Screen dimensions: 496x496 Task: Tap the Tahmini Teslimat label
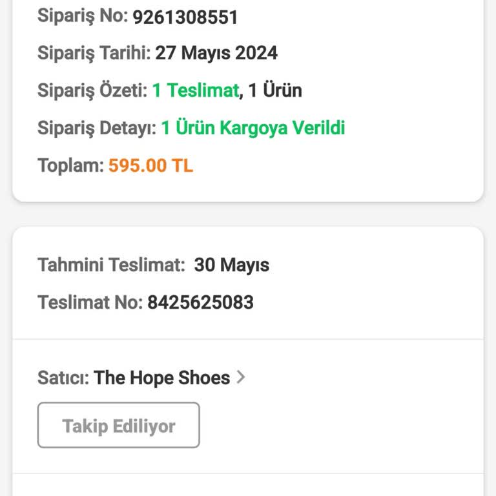pos(111,265)
